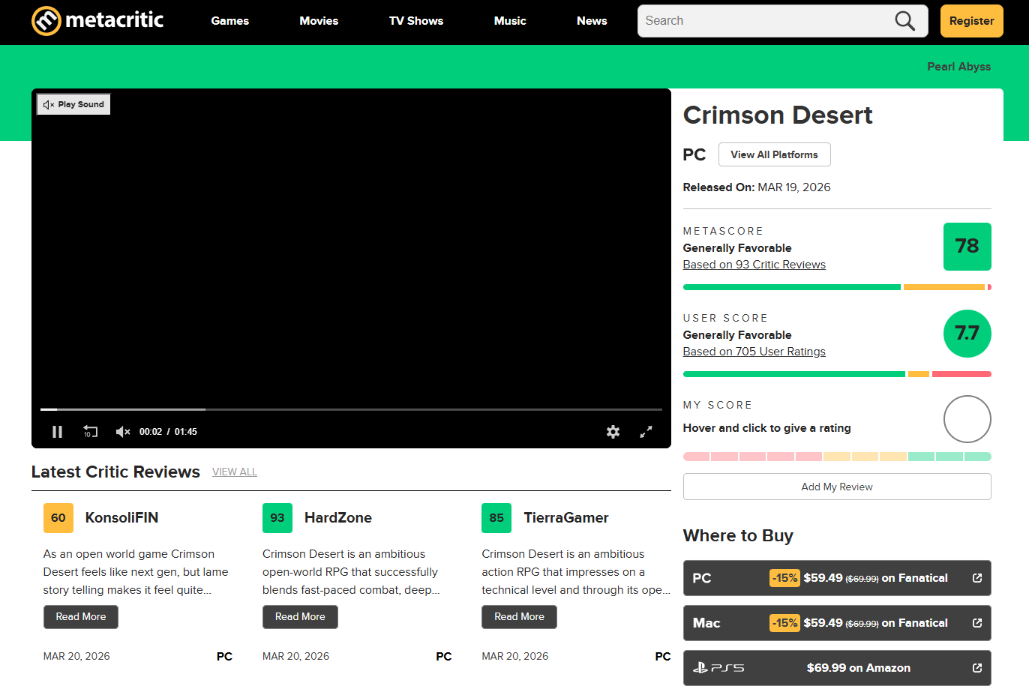Open external link for PS5 Amazon offer
Screen dimensions: 1029x695
click(x=976, y=668)
